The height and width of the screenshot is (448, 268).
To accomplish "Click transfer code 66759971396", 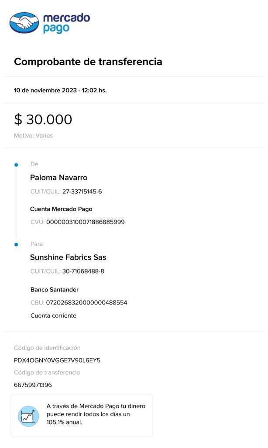I will (x=33, y=385).
